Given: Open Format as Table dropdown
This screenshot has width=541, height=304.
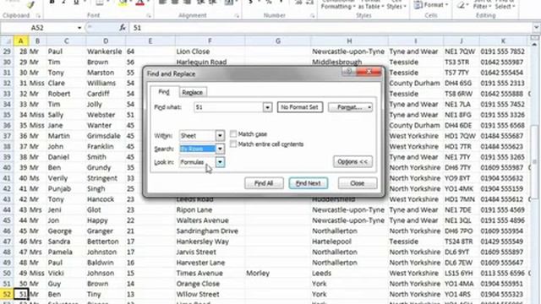Looking at the screenshot, I should tap(370, 5).
